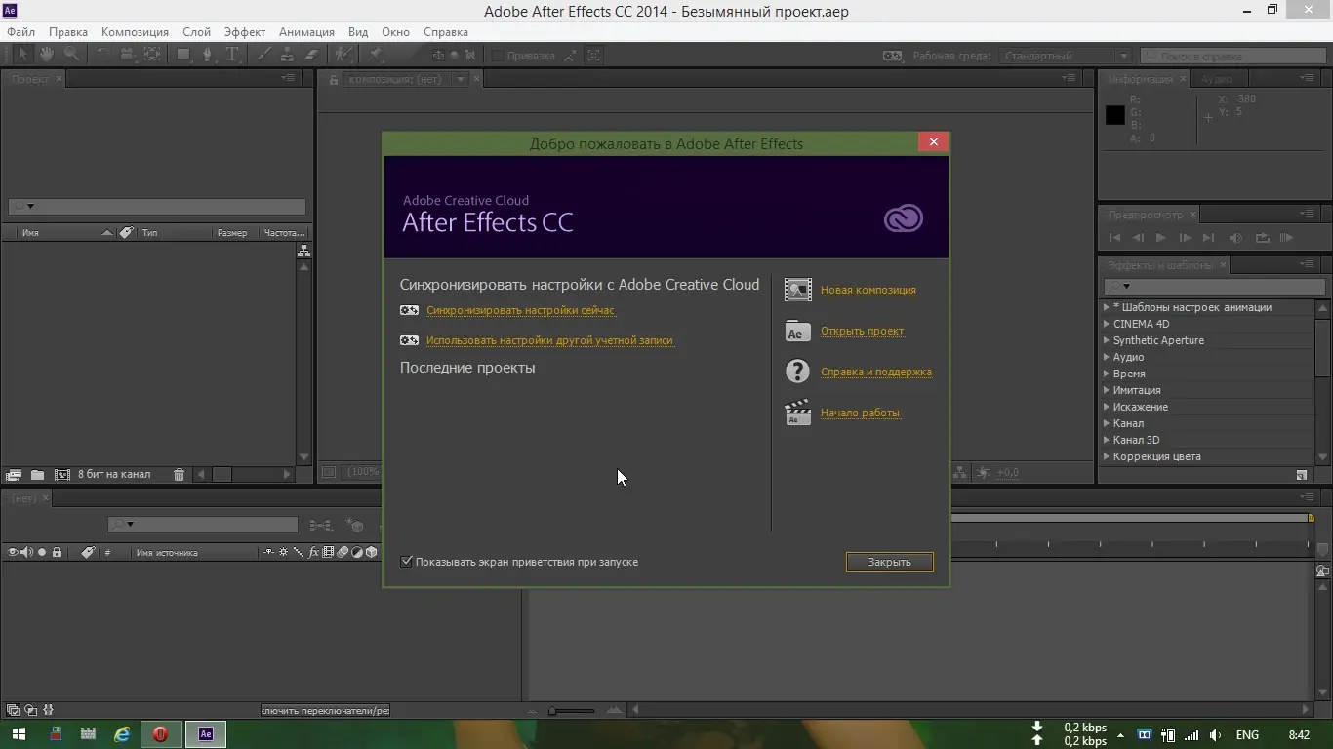Click the Ae open project icon
Viewport: 1333px width, 749px height.
(797, 331)
